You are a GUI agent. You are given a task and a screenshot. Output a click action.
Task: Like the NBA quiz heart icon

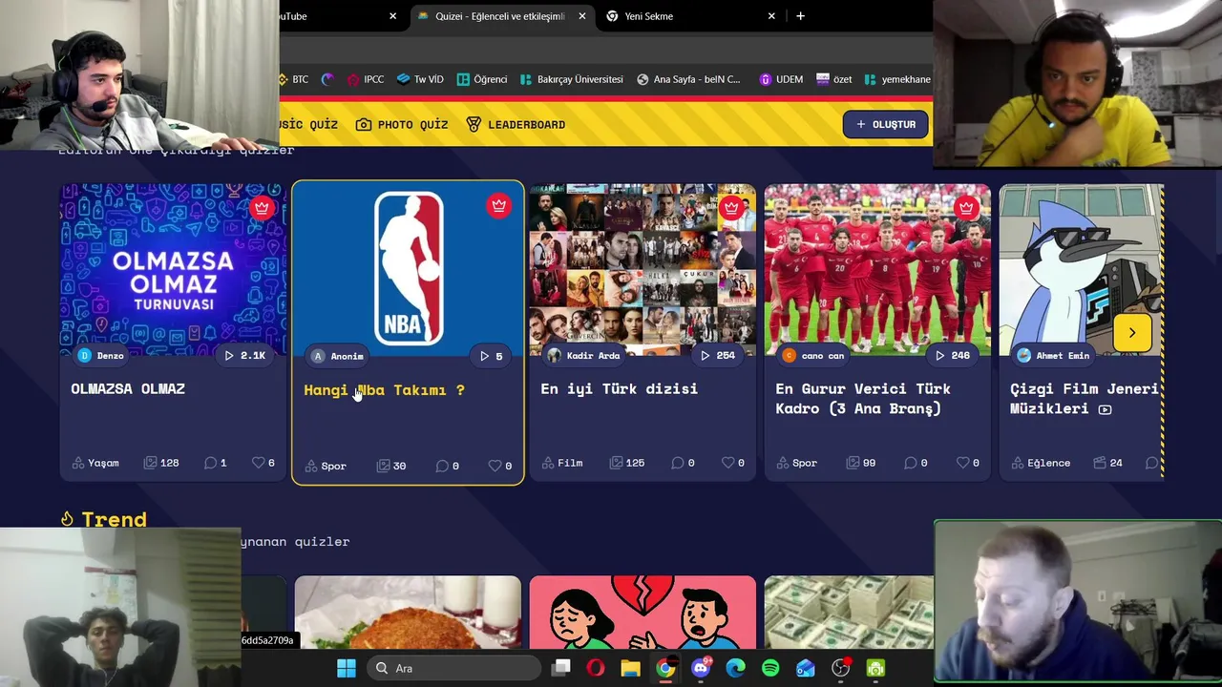[x=495, y=466]
